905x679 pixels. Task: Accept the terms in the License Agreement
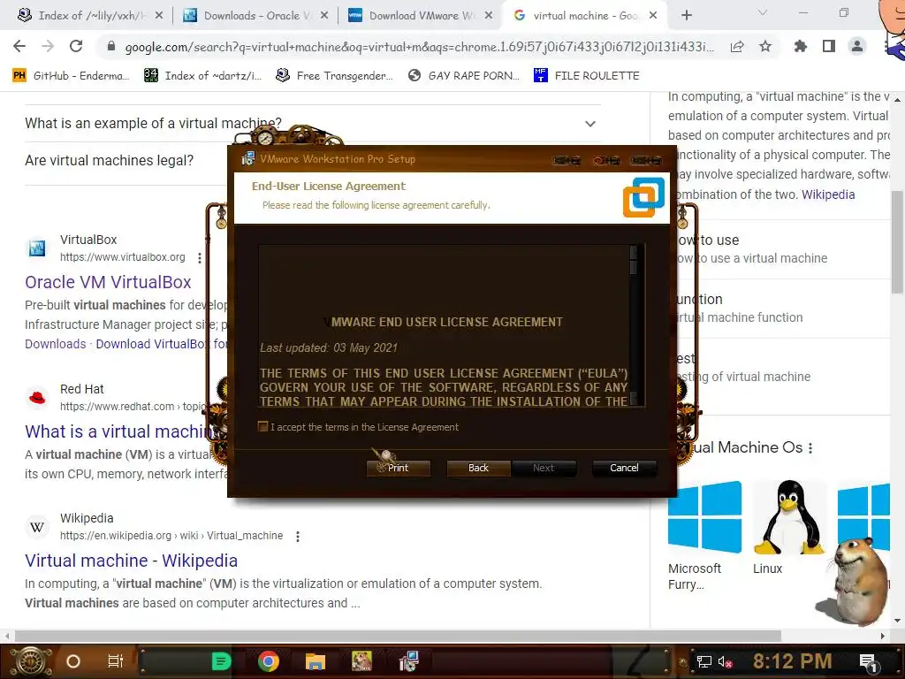pyautogui.click(x=263, y=427)
